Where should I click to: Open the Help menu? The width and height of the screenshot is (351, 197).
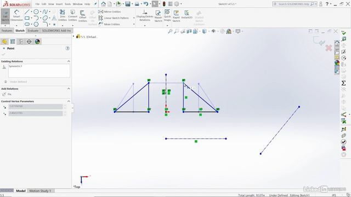click(x=87, y=4)
